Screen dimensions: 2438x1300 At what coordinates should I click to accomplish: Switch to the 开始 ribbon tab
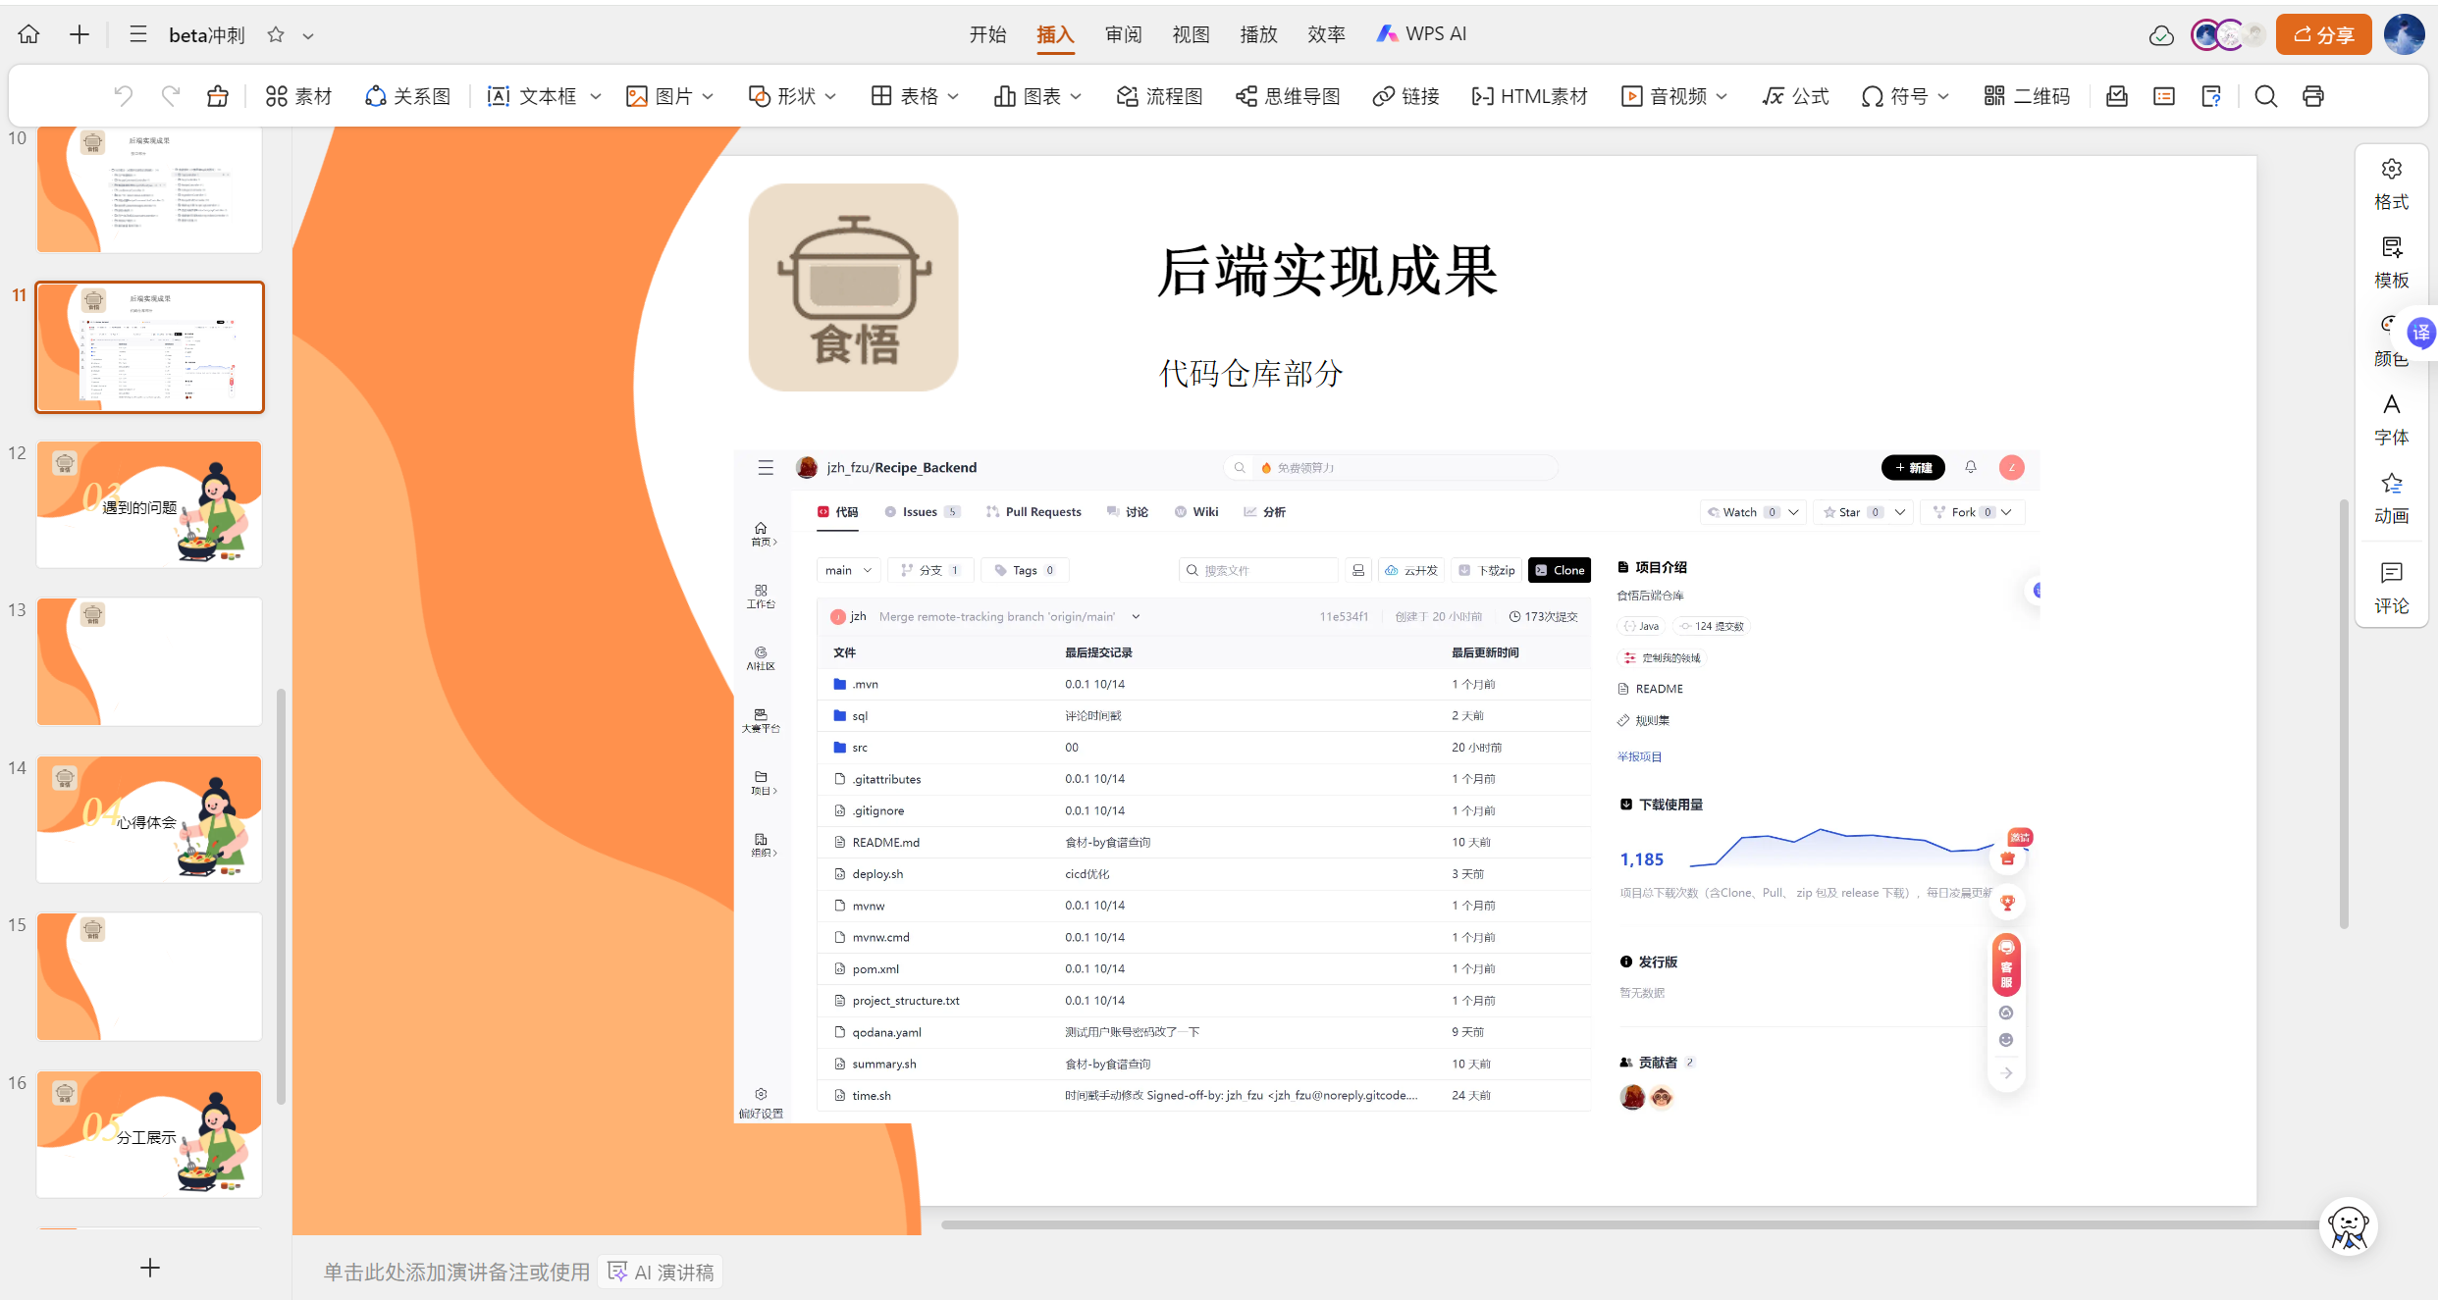point(987,33)
